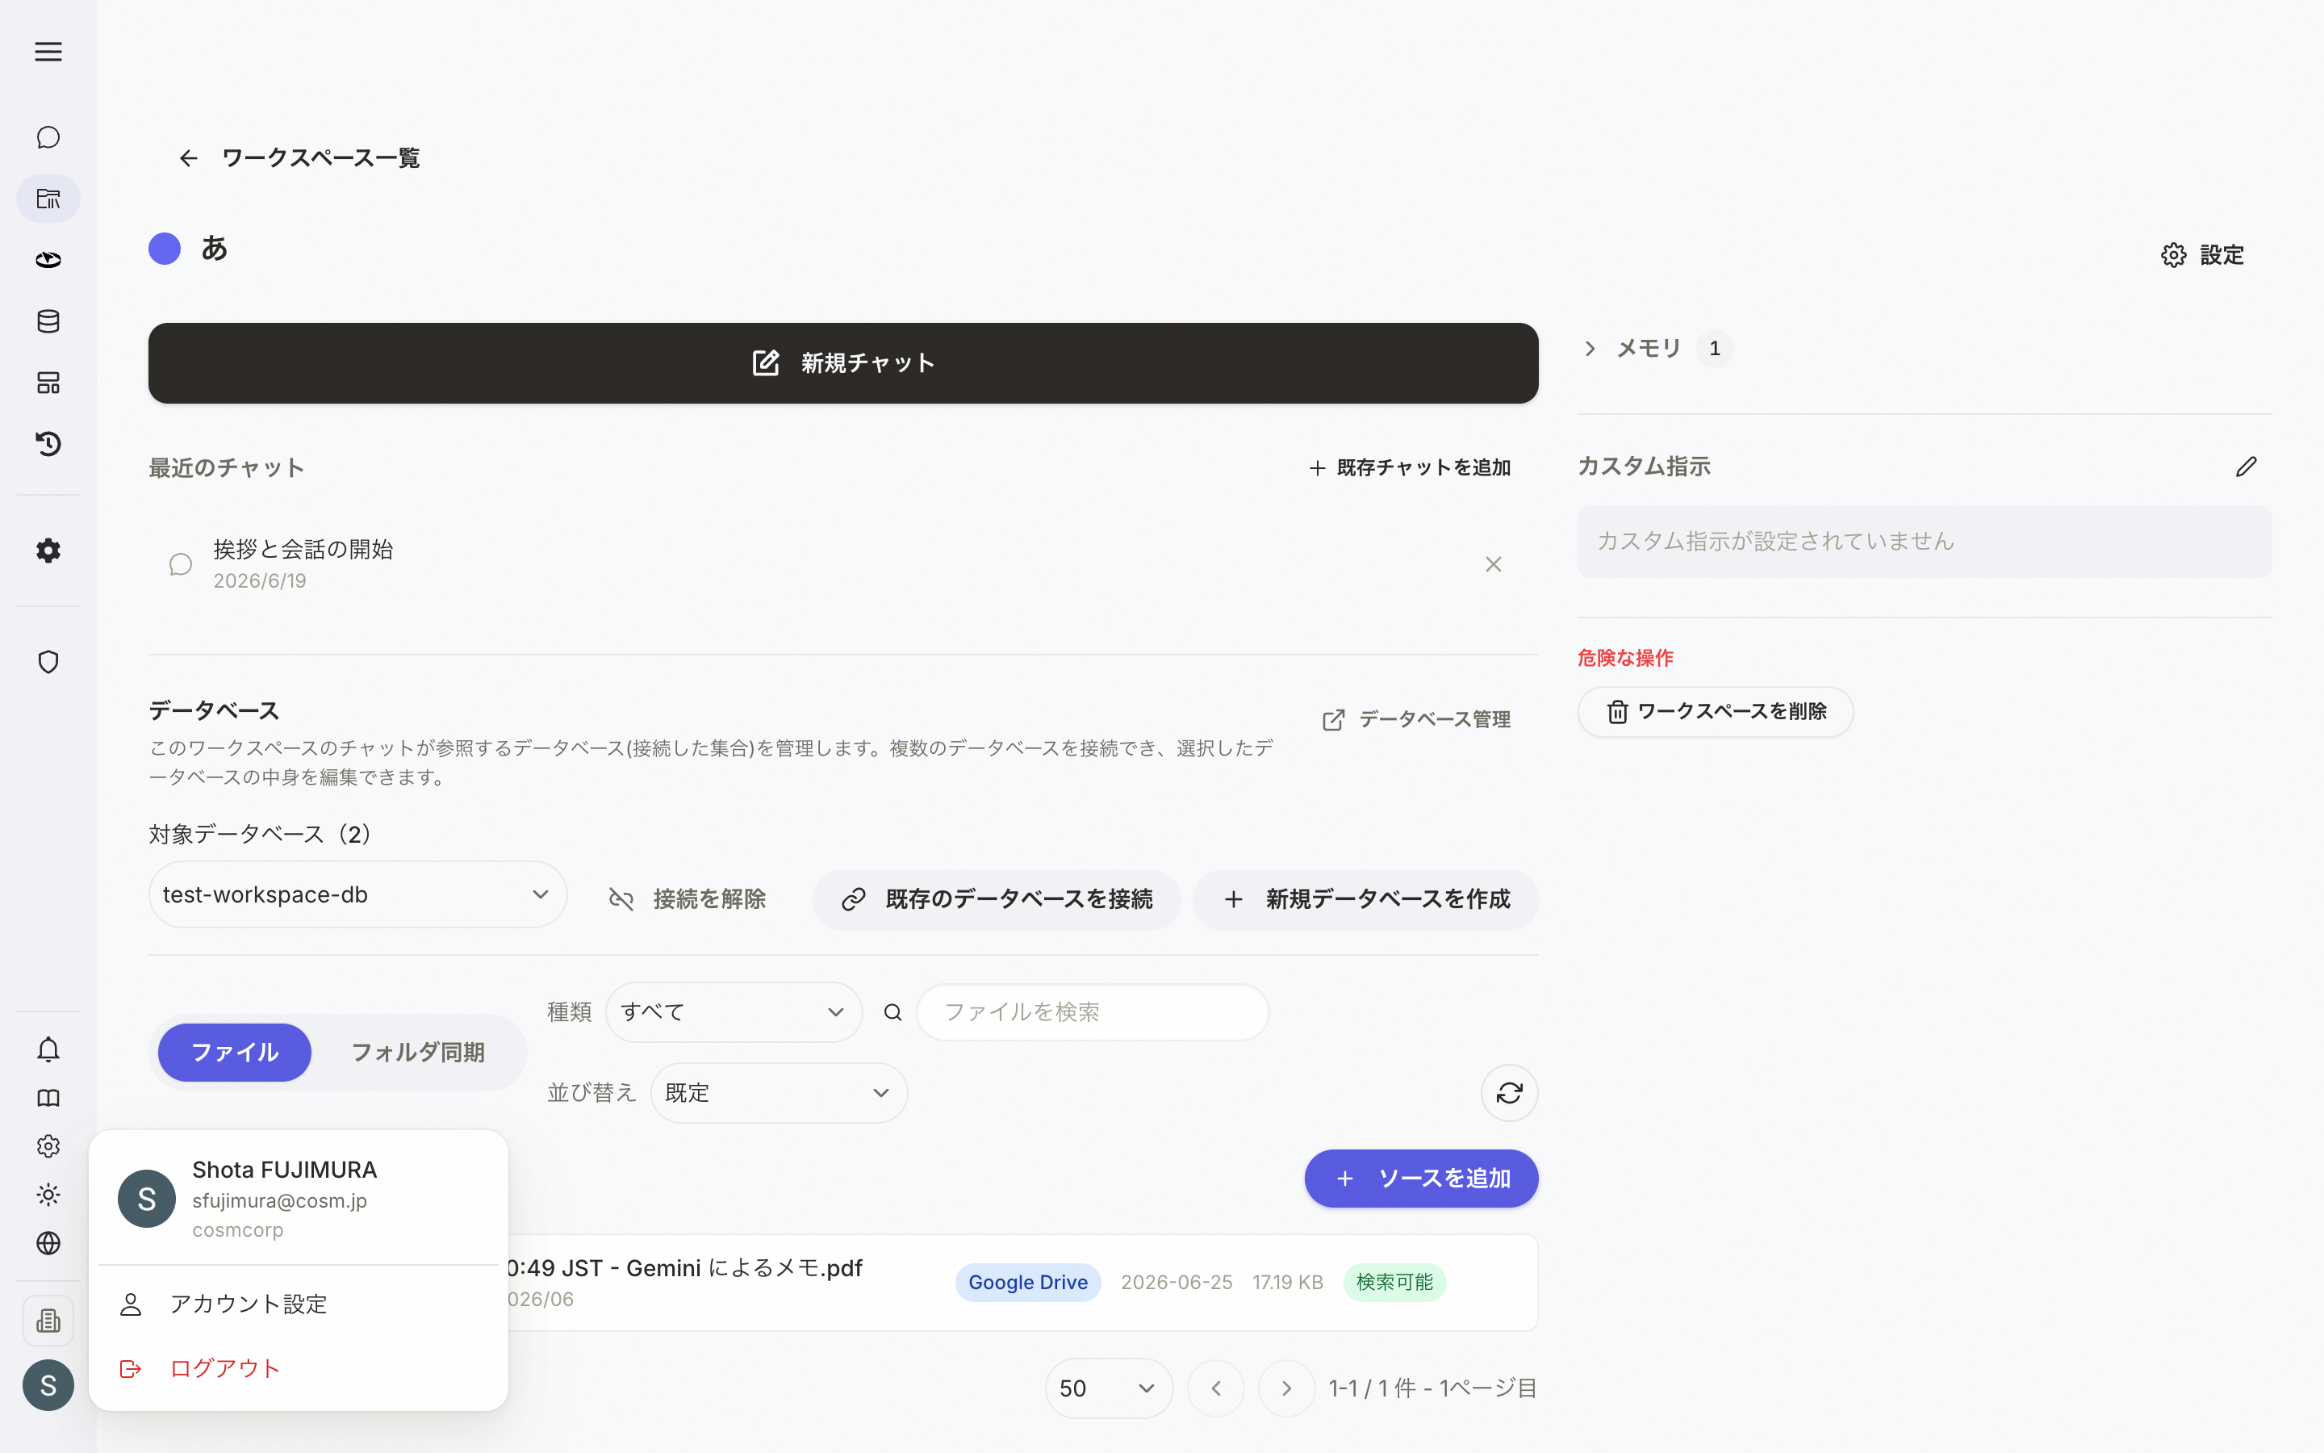This screenshot has height=1453, width=2324.
Task: Start a 新規チャット
Action: pyautogui.click(x=843, y=363)
